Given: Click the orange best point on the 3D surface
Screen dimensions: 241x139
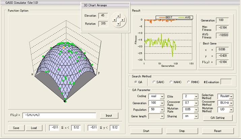Looking at the screenshot, I should pyautogui.click(x=64, y=48).
